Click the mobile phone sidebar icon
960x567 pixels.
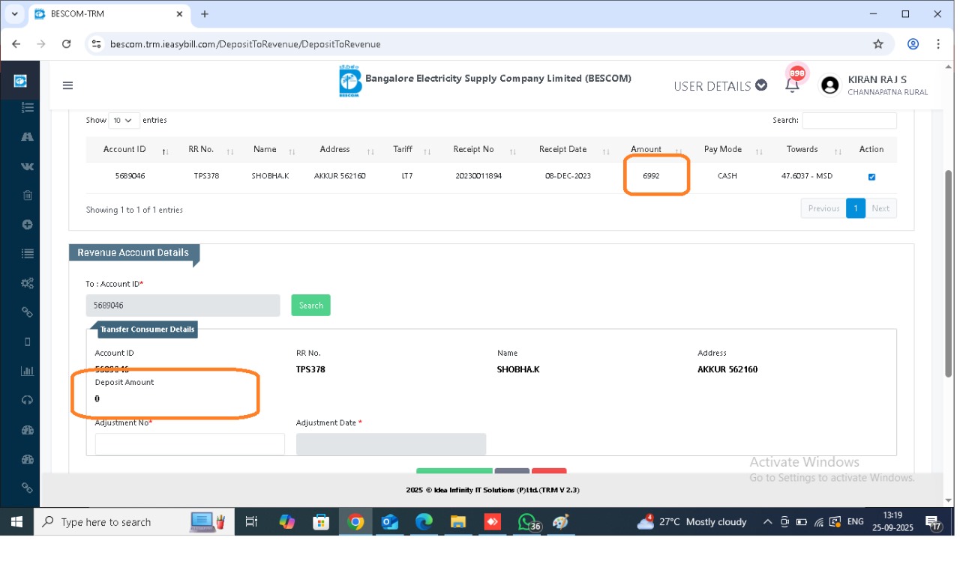pyautogui.click(x=28, y=342)
